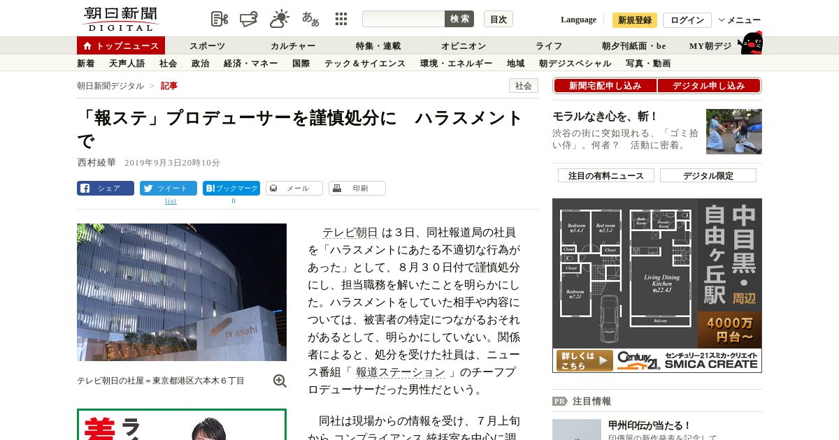
Task: Follow the テレビ朝日 keyword link
Action: tap(350, 233)
